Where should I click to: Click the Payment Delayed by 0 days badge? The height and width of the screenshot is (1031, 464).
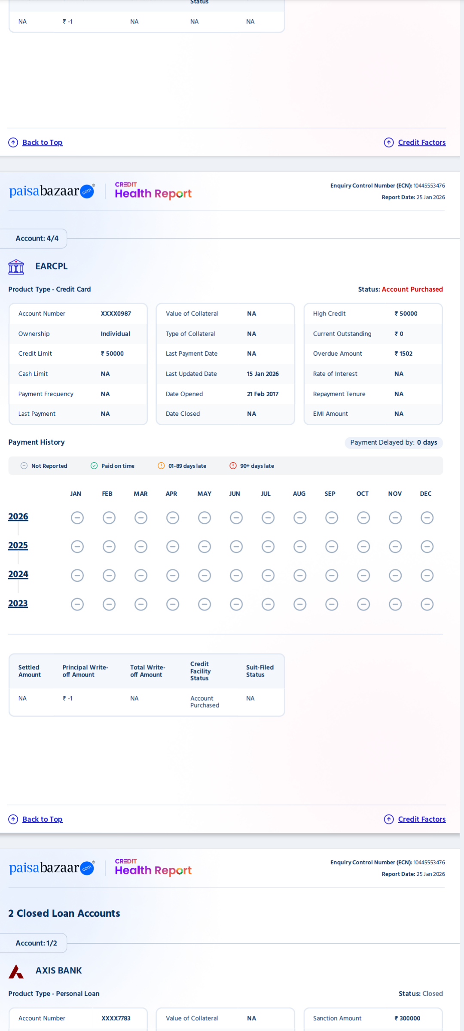394,442
